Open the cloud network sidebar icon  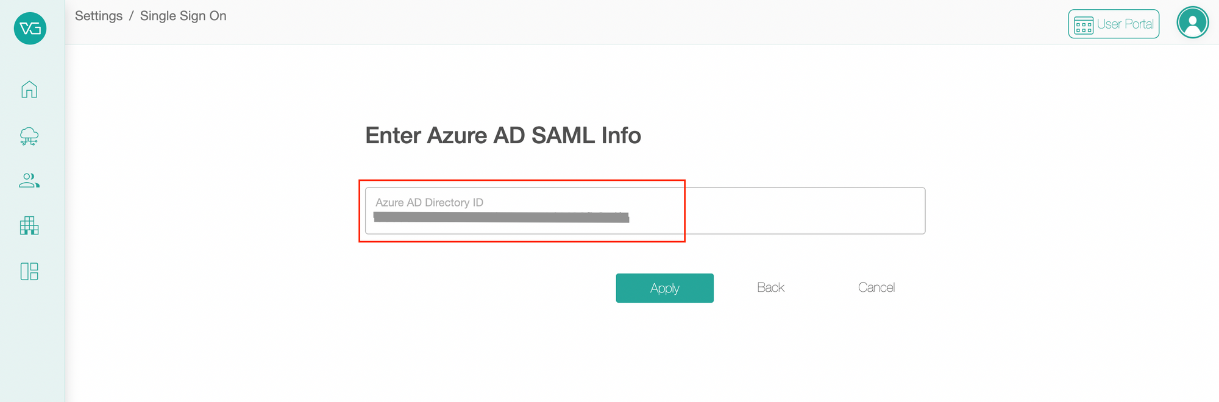tap(29, 136)
